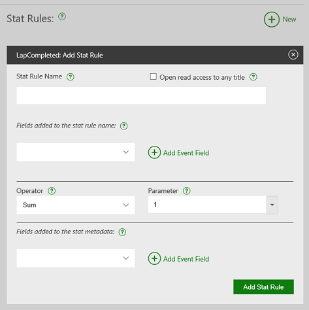309x310 pixels.
Task: Show help for Parameter
Action: 187,191
